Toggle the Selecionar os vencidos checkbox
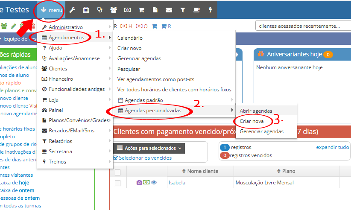Screen dimensions: 351x210 click(x=116, y=157)
